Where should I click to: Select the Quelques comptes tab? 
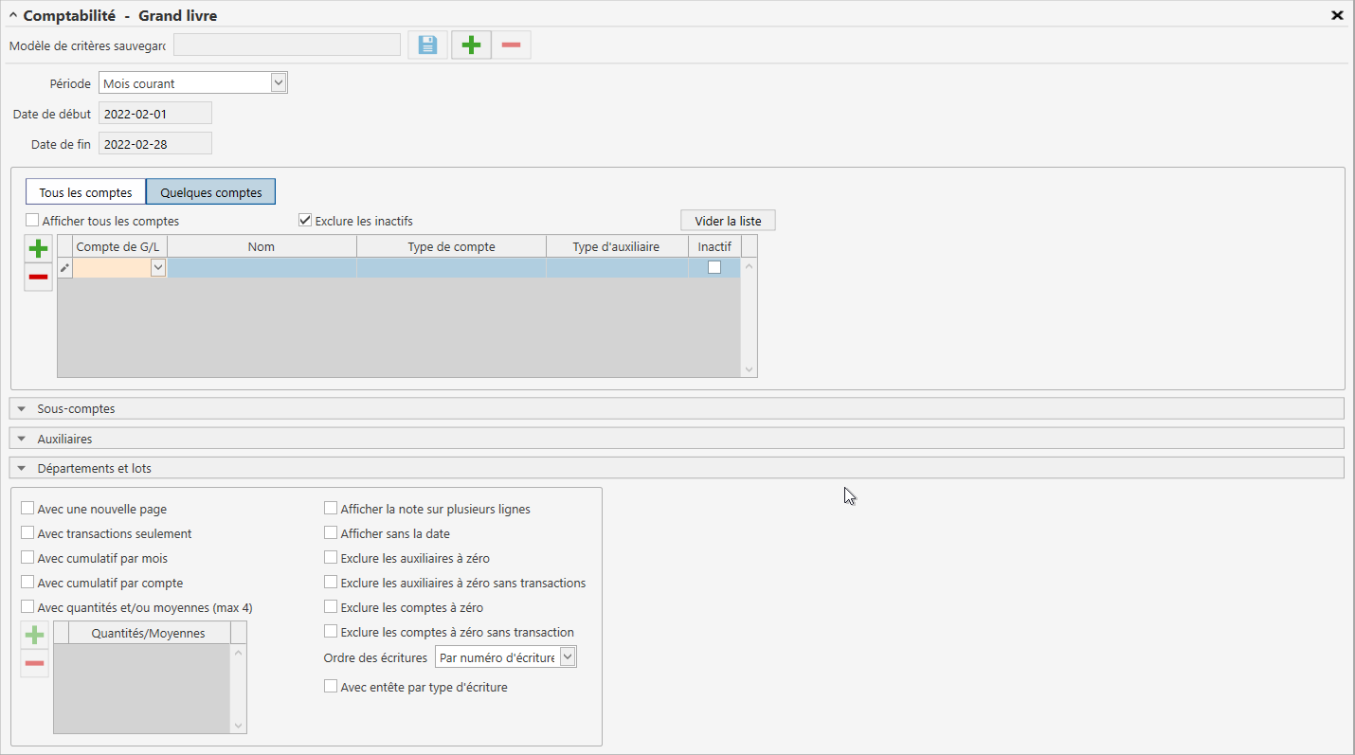click(211, 192)
